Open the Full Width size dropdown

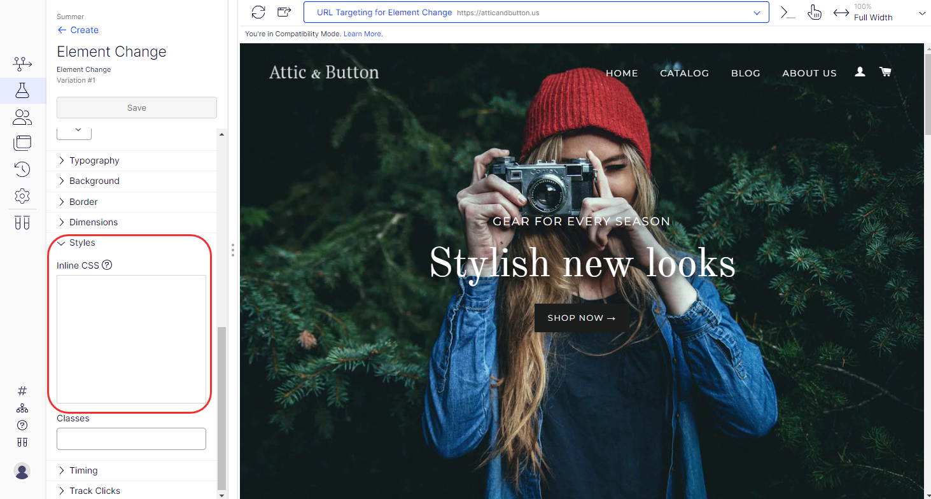921,13
